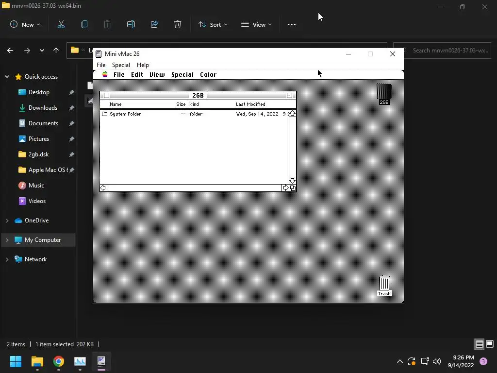The width and height of the screenshot is (497, 373).
Task: Click the scroll up arrow in 2GB window
Action: tap(292, 114)
